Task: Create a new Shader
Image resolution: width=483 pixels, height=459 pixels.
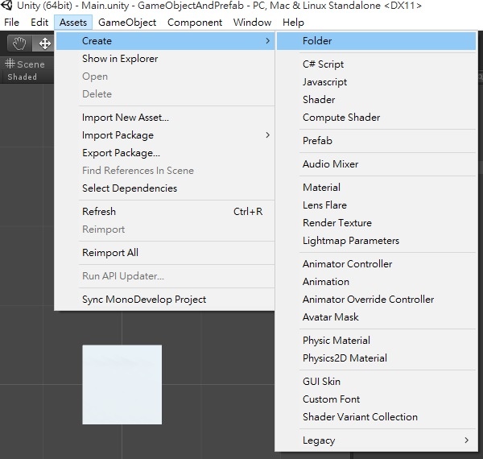Action: coord(376,100)
